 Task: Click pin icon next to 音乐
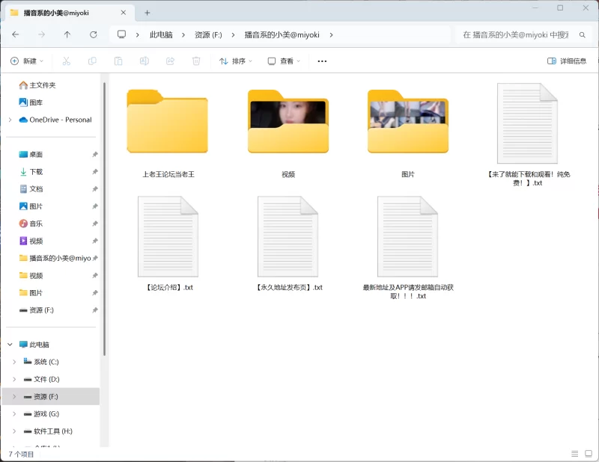pyautogui.click(x=95, y=224)
